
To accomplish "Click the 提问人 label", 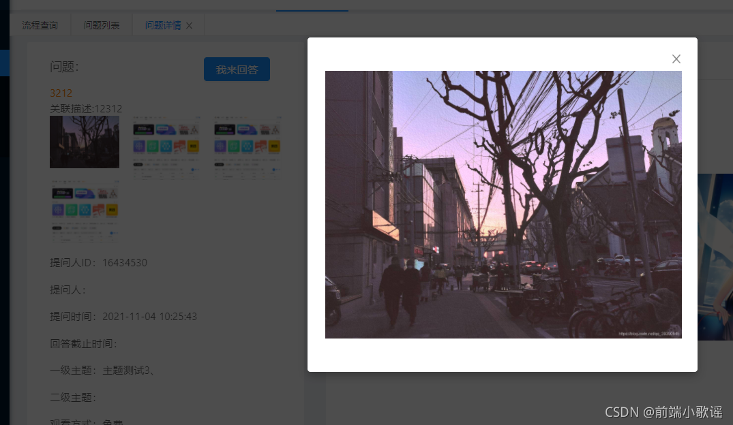I will point(68,289).
